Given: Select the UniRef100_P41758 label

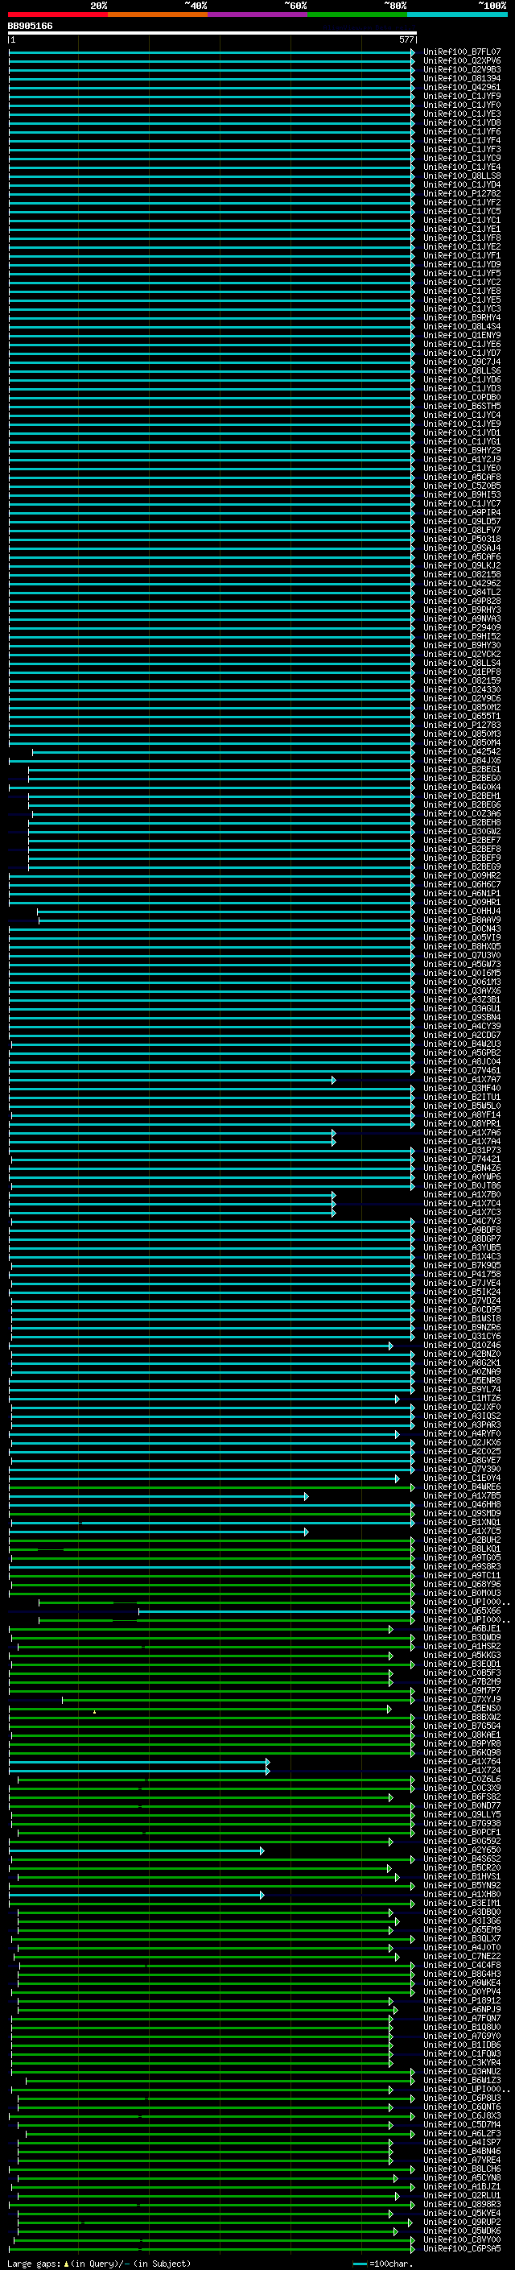Looking at the screenshot, I should tap(462, 1274).
